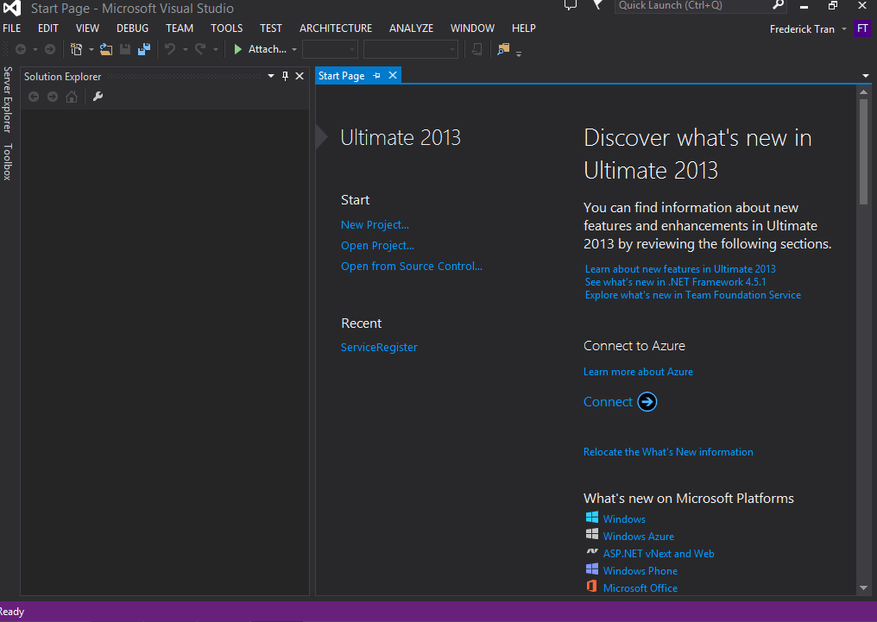Open the notifications flag icon
The height and width of the screenshot is (622, 877).
click(x=597, y=5)
